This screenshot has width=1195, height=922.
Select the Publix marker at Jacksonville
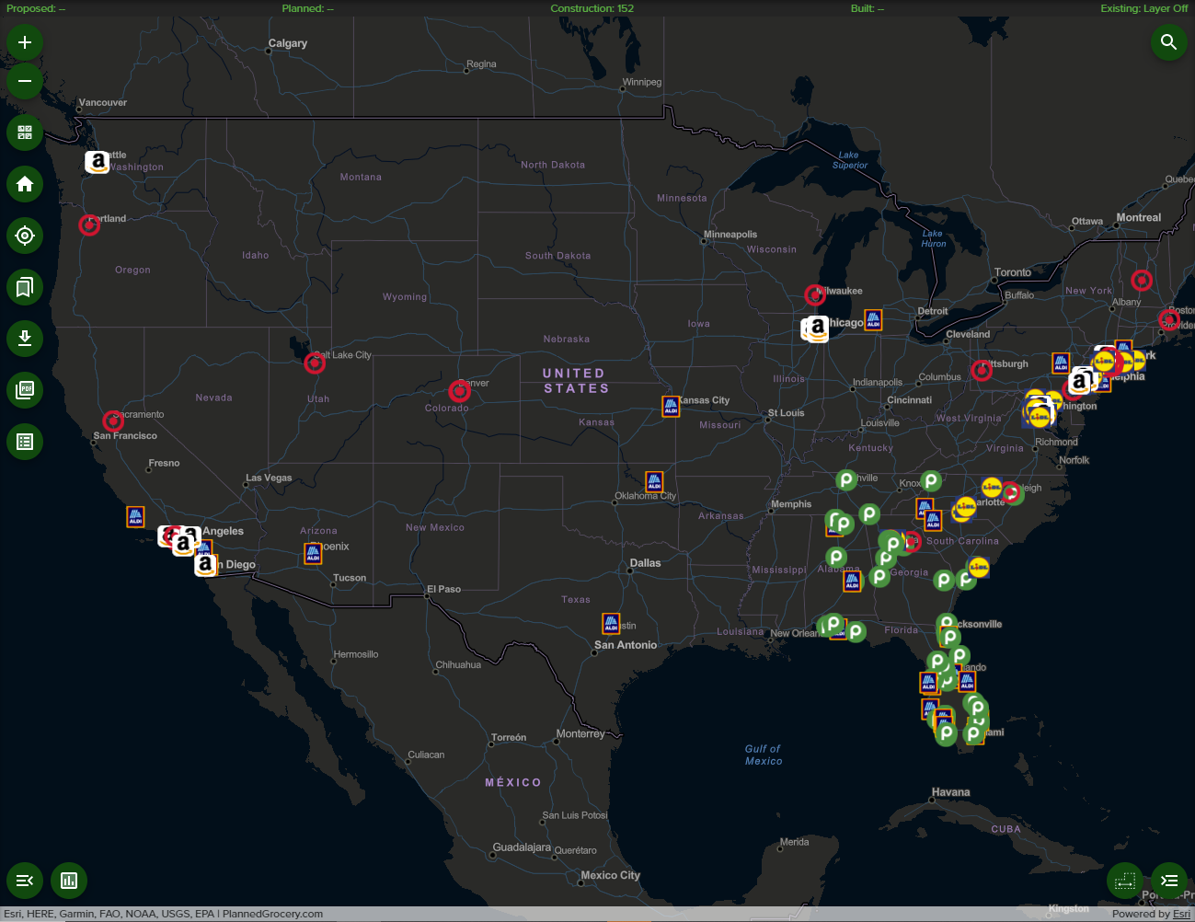pos(947,623)
